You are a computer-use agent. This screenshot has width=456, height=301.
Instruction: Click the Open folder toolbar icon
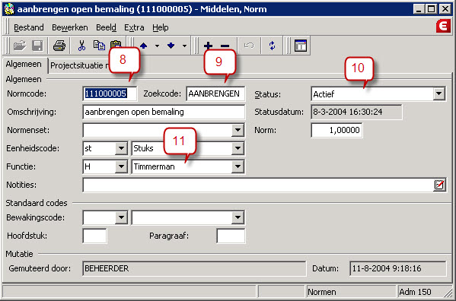coord(20,46)
